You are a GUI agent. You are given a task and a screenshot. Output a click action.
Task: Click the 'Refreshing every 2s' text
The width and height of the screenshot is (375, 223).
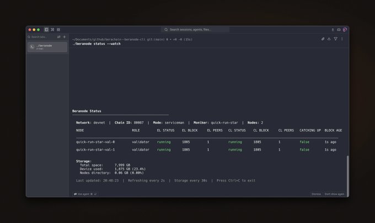tap(146, 180)
